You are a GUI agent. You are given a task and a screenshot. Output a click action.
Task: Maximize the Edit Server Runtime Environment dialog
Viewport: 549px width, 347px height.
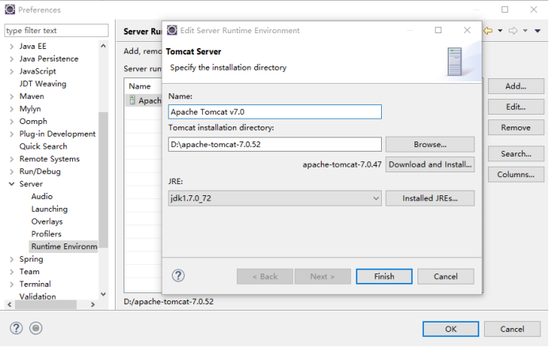point(438,30)
